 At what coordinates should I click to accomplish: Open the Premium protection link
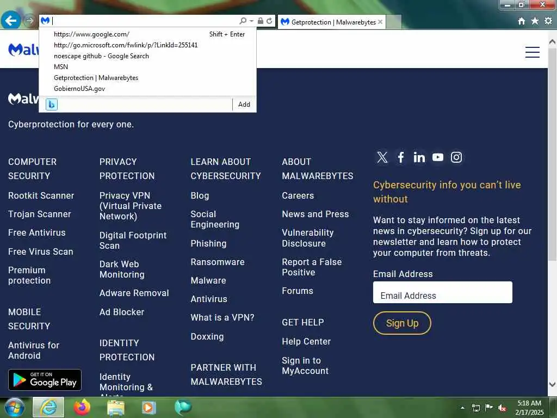click(x=29, y=275)
